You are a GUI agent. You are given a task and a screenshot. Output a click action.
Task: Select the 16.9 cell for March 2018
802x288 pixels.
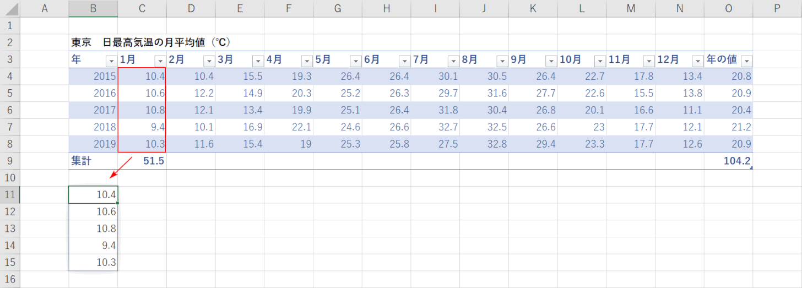(x=240, y=127)
